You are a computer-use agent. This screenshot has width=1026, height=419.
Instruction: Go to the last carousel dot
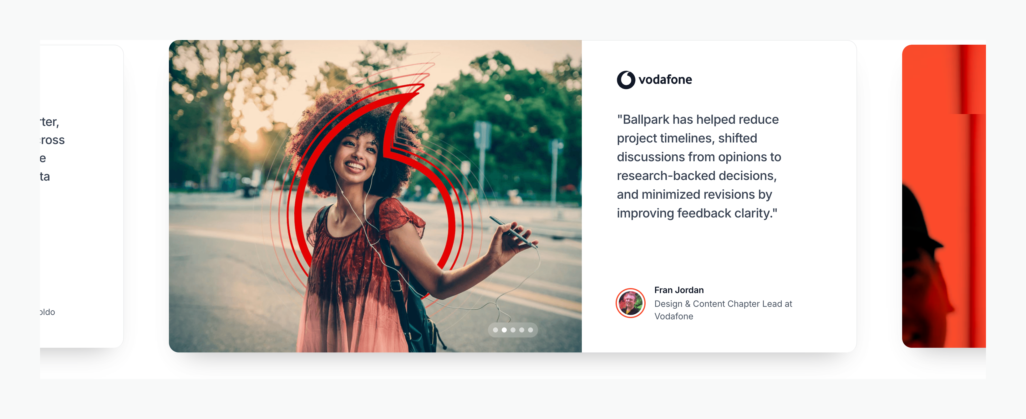click(530, 330)
